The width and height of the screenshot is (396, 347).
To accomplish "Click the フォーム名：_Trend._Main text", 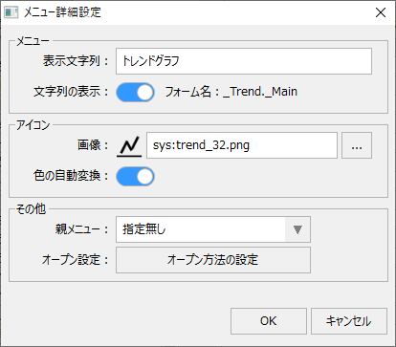I will pyautogui.click(x=231, y=92).
